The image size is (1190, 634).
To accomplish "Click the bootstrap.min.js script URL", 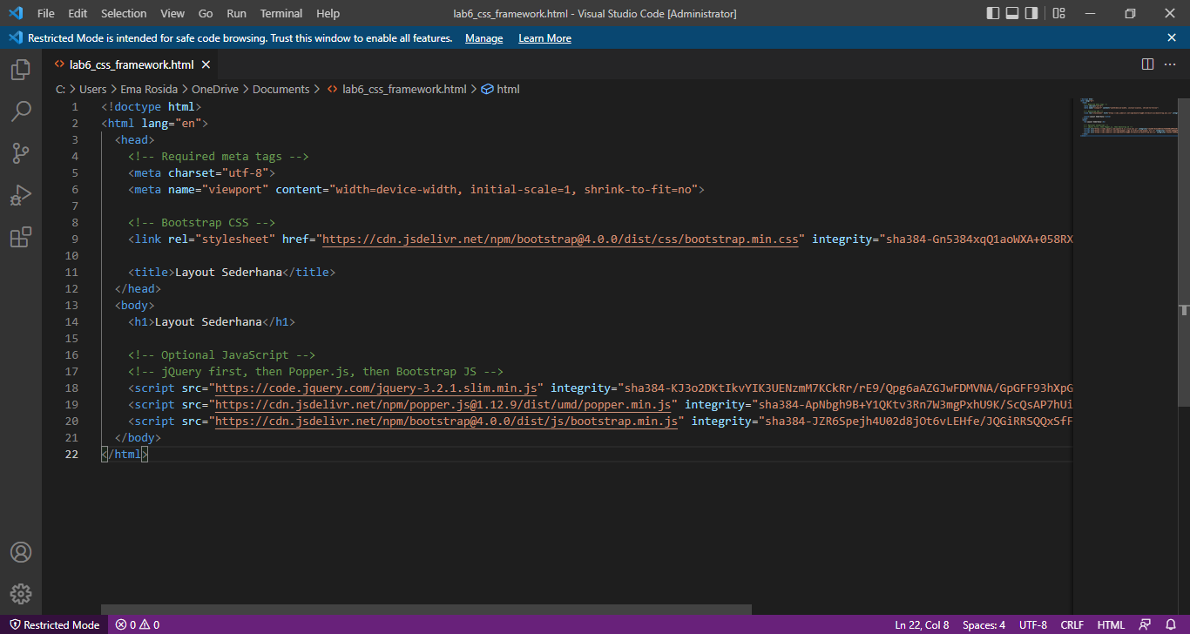I will coord(447,421).
